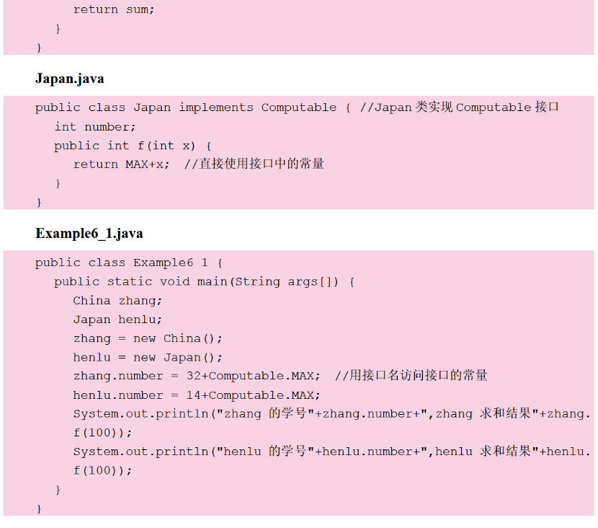The width and height of the screenshot is (598, 528).
Task: Click the "int number;" field declaration
Action: (95, 127)
